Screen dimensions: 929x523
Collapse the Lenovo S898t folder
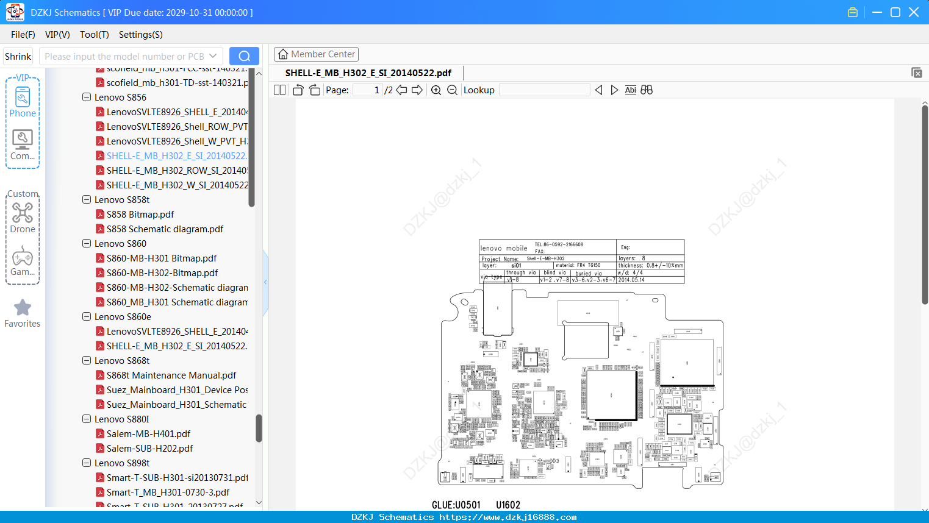87,463
